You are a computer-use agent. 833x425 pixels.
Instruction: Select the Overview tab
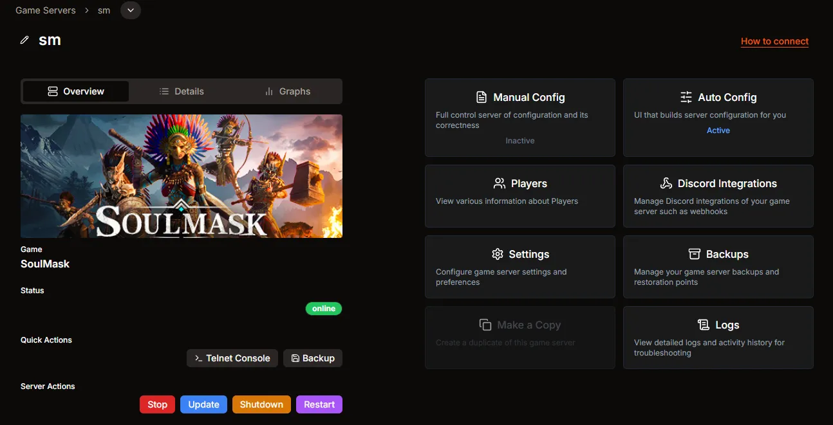tap(75, 91)
